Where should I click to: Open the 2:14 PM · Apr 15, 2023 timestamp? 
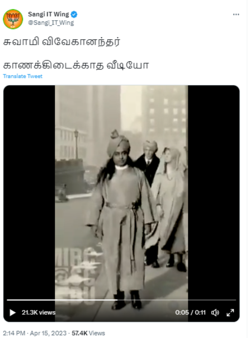point(35,333)
